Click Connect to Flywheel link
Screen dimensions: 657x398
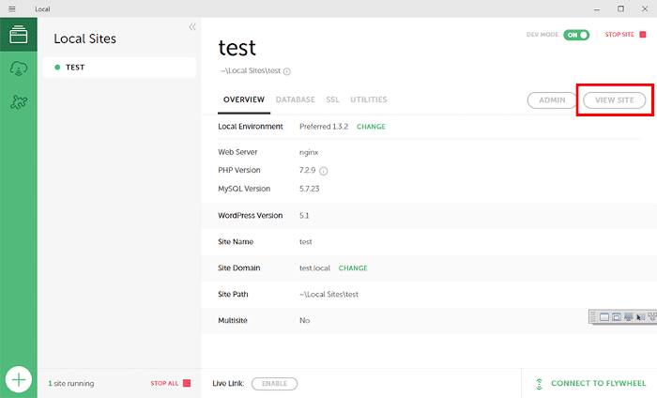[599, 383]
